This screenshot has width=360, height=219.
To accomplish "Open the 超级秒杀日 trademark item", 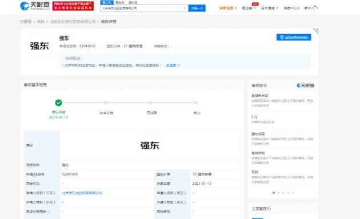I will pyautogui.click(x=260, y=95).
